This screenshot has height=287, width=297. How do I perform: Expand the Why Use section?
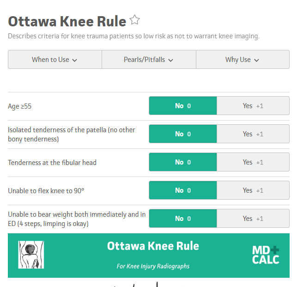[x=242, y=60]
